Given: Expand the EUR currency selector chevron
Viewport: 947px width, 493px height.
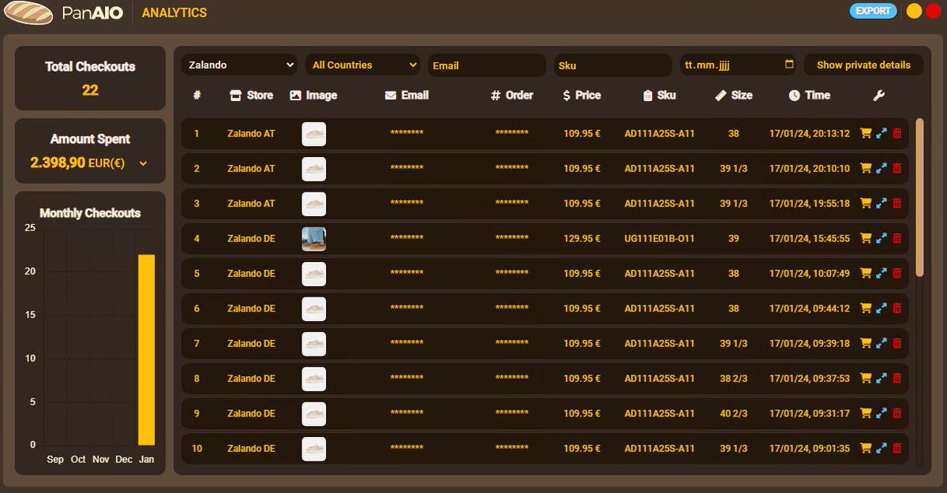Looking at the screenshot, I should pos(143,163).
